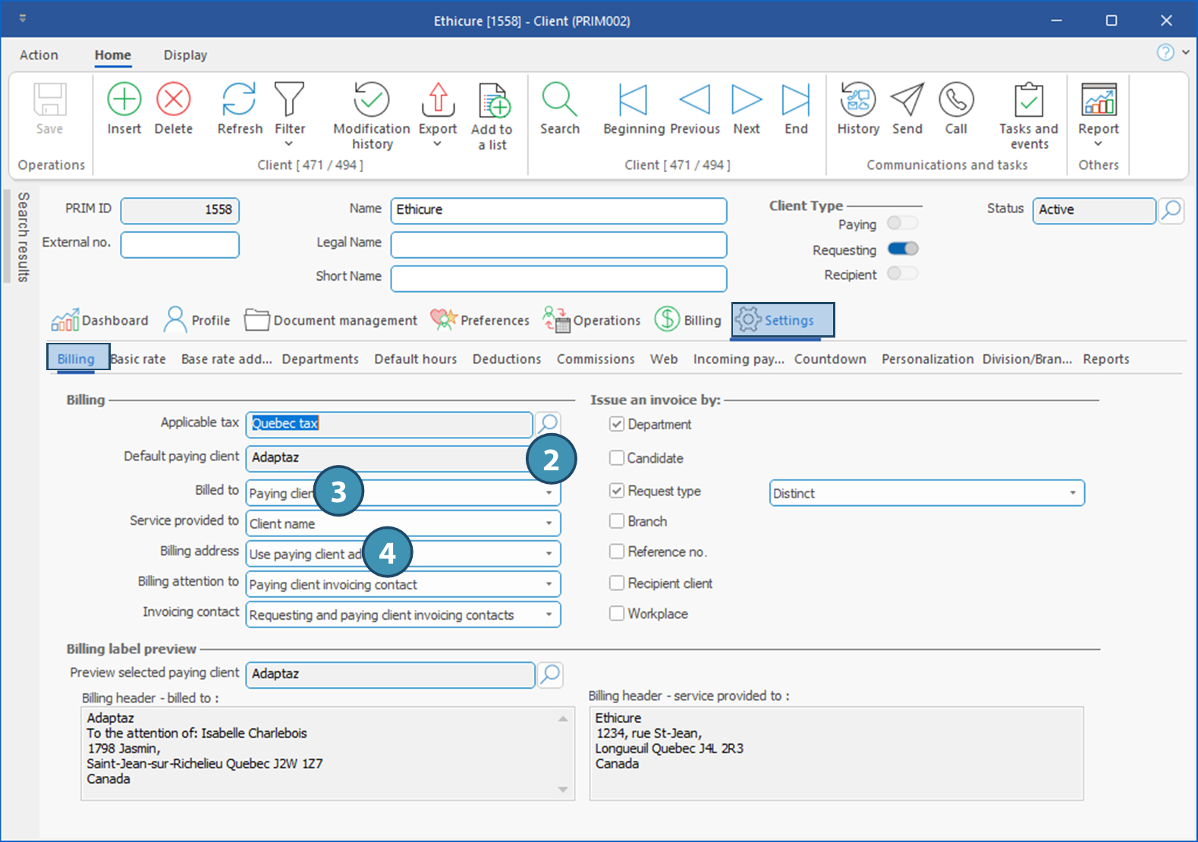The width and height of the screenshot is (1198, 842).
Task: Switch to the Display ribbon tab
Action: click(185, 55)
